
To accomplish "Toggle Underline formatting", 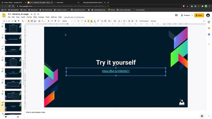I will tap(91, 21).
